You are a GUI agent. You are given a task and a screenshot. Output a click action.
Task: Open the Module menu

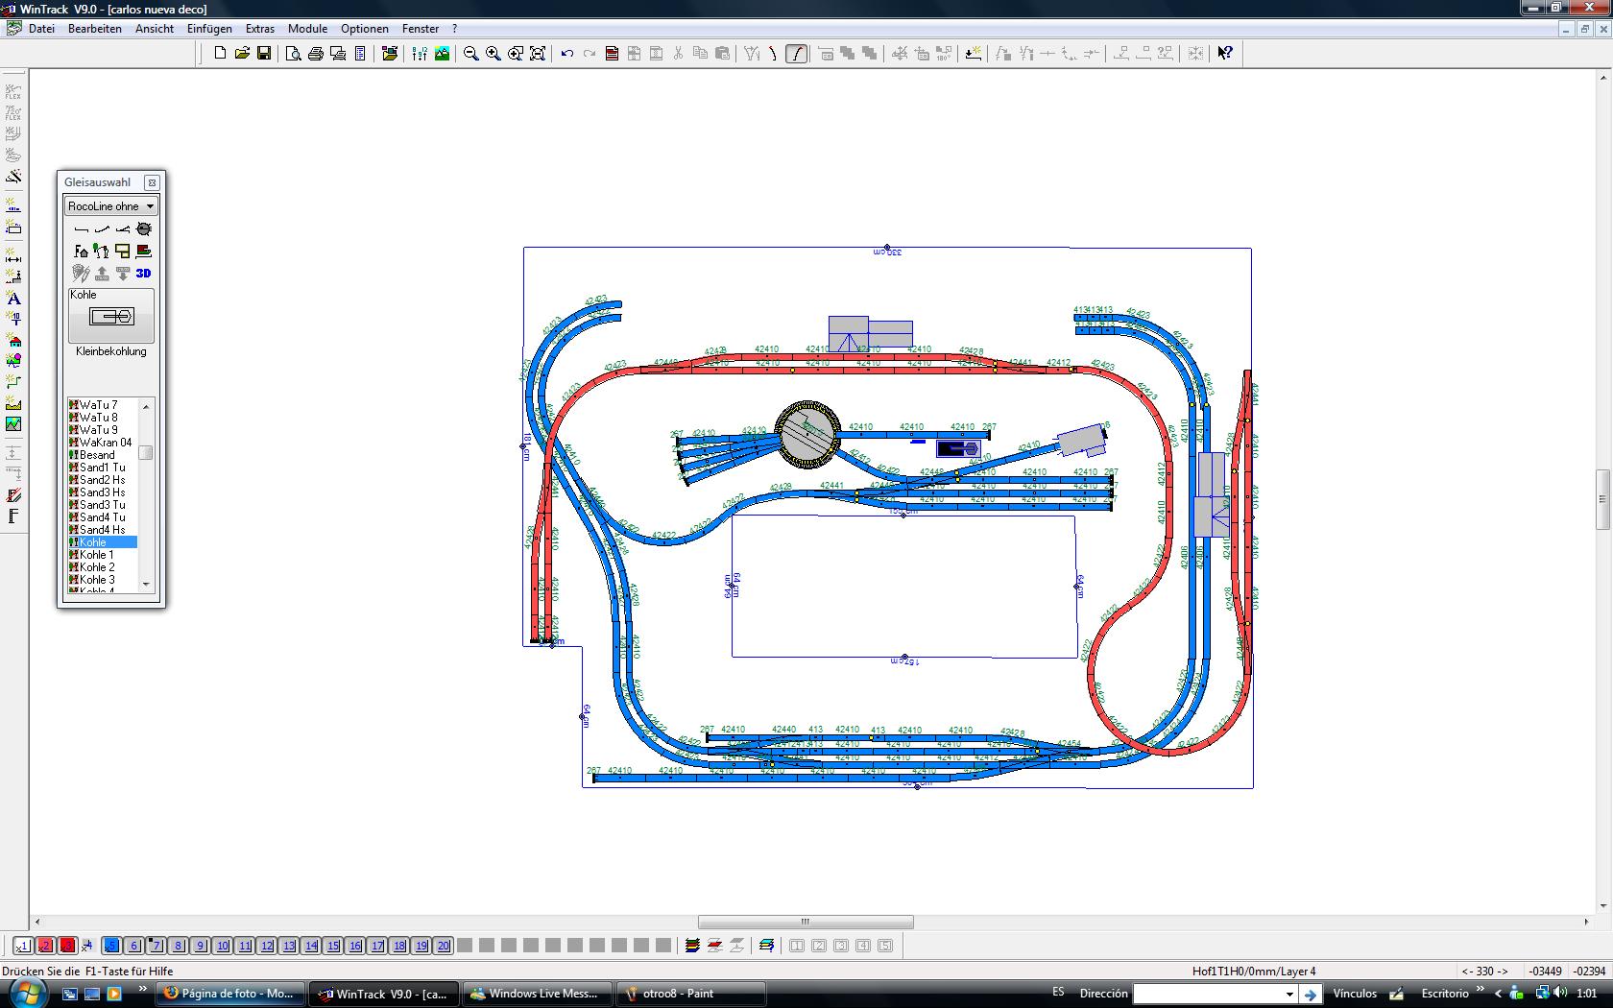(308, 29)
